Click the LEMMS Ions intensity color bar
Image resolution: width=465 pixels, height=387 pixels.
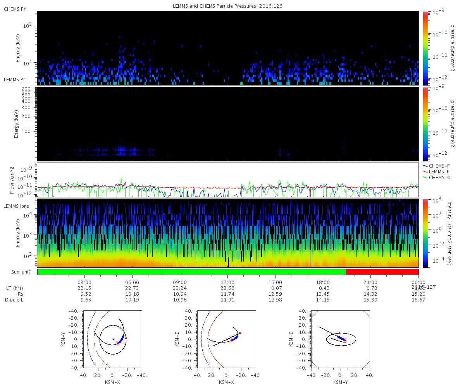pos(425,233)
